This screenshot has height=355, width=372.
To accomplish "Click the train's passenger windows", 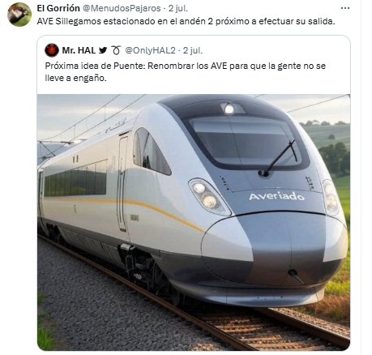I will click(x=75, y=178).
